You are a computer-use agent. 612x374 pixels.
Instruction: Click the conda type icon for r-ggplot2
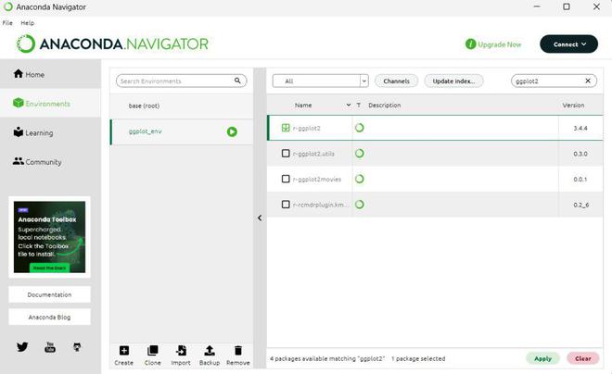click(360, 128)
